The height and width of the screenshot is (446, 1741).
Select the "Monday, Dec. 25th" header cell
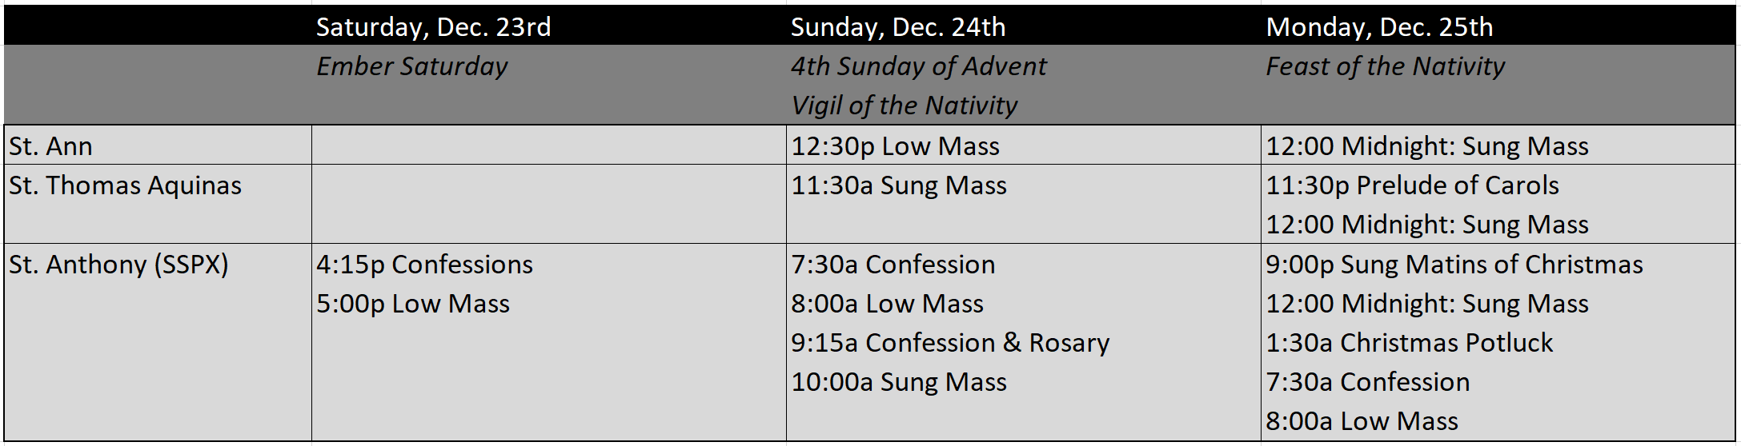tap(1378, 27)
